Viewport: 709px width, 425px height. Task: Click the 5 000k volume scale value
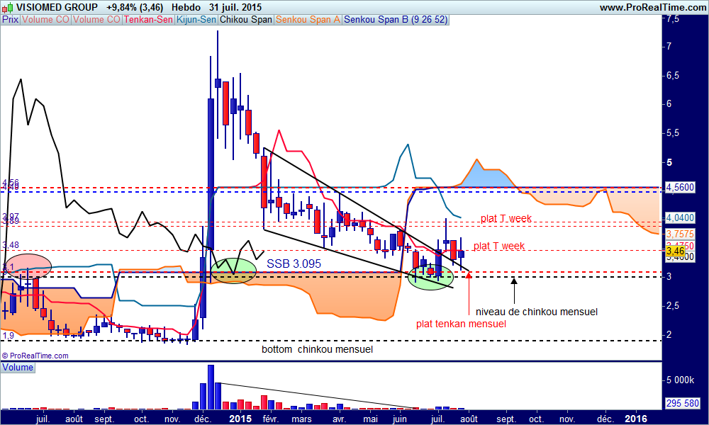[x=680, y=380]
